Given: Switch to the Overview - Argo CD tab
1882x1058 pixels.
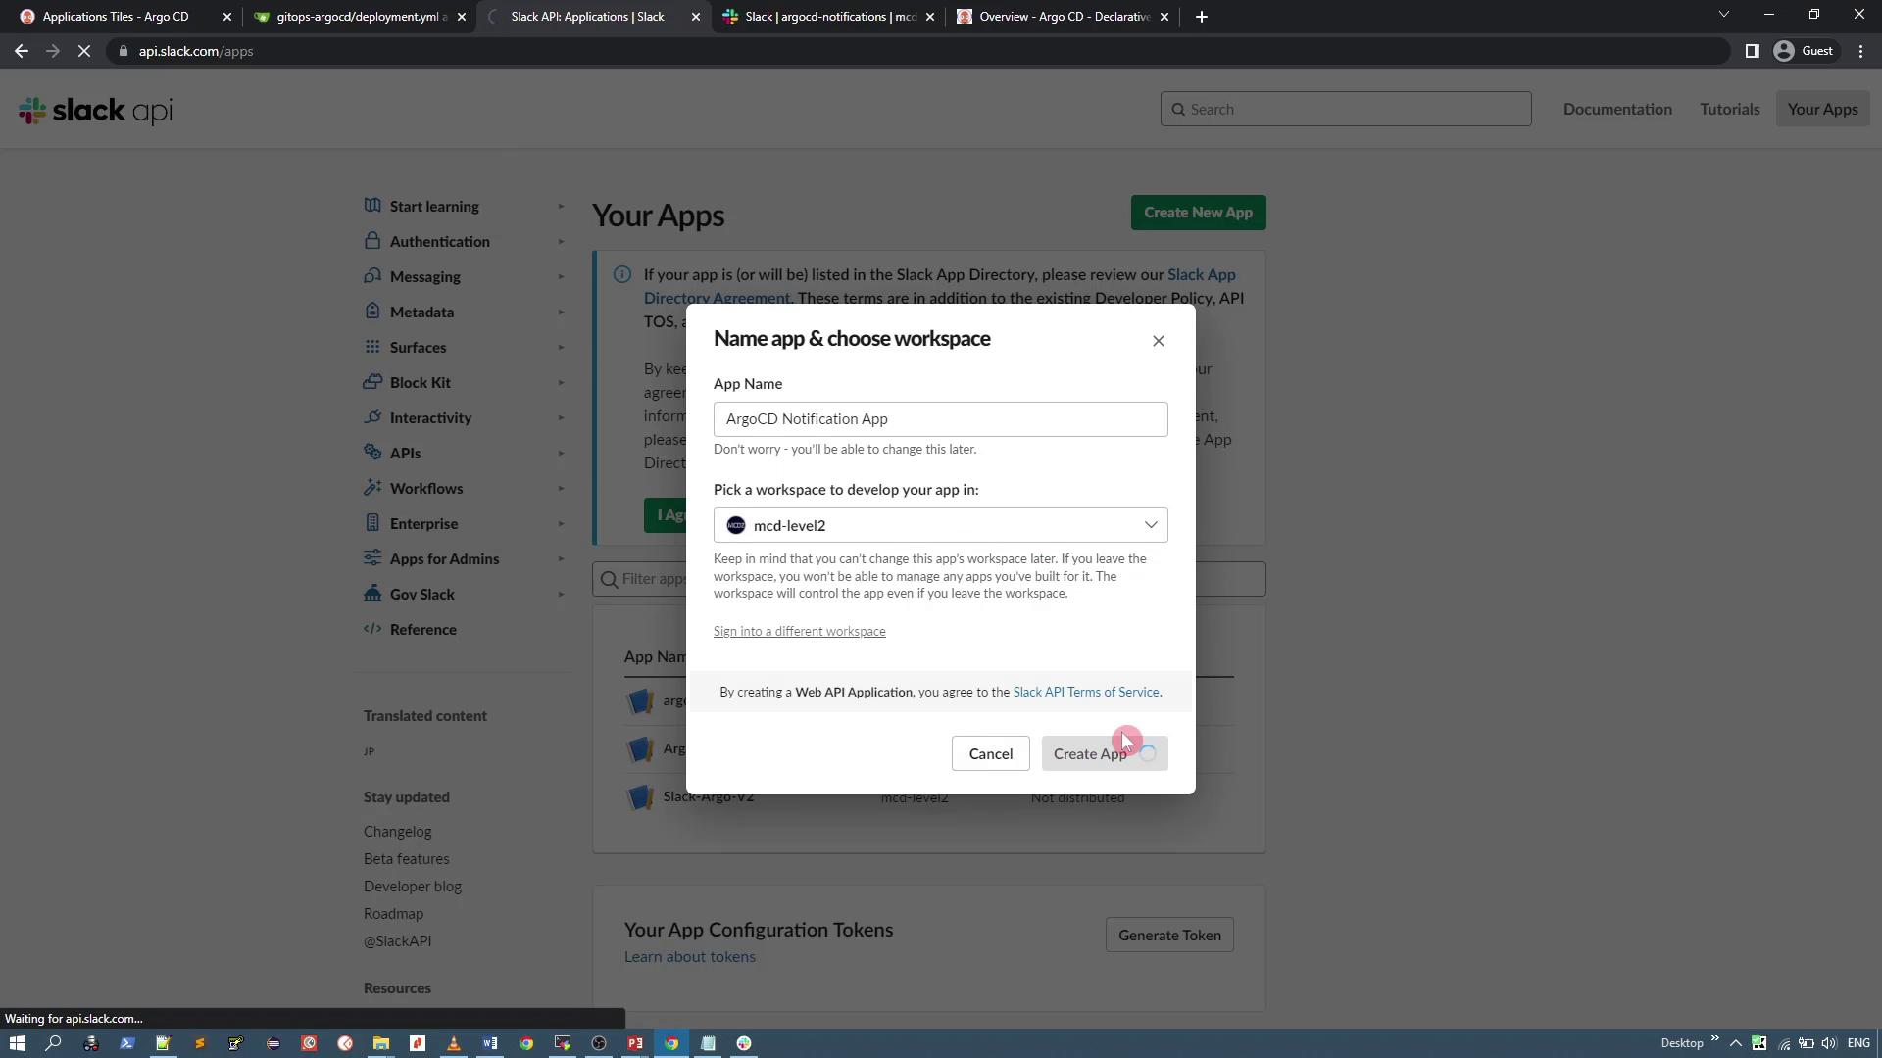Looking at the screenshot, I should [1064, 17].
